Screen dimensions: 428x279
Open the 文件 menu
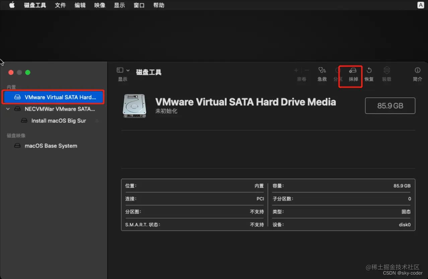pyautogui.click(x=60, y=5)
